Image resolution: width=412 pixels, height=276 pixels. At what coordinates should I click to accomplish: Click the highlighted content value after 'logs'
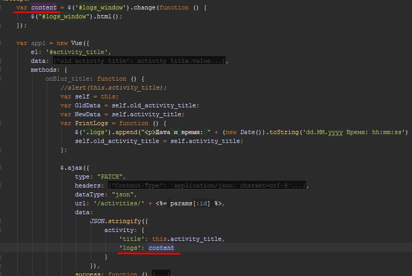tap(161, 248)
